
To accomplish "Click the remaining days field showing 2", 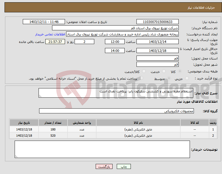I will pos(84,42).
